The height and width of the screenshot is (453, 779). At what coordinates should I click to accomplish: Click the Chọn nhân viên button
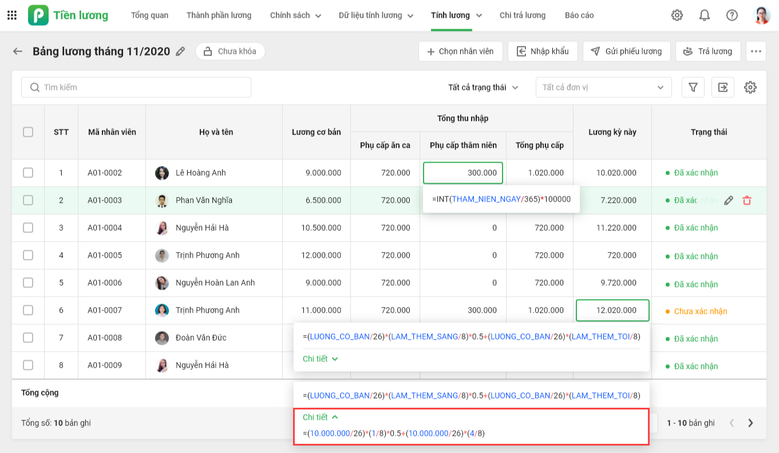click(x=460, y=52)
